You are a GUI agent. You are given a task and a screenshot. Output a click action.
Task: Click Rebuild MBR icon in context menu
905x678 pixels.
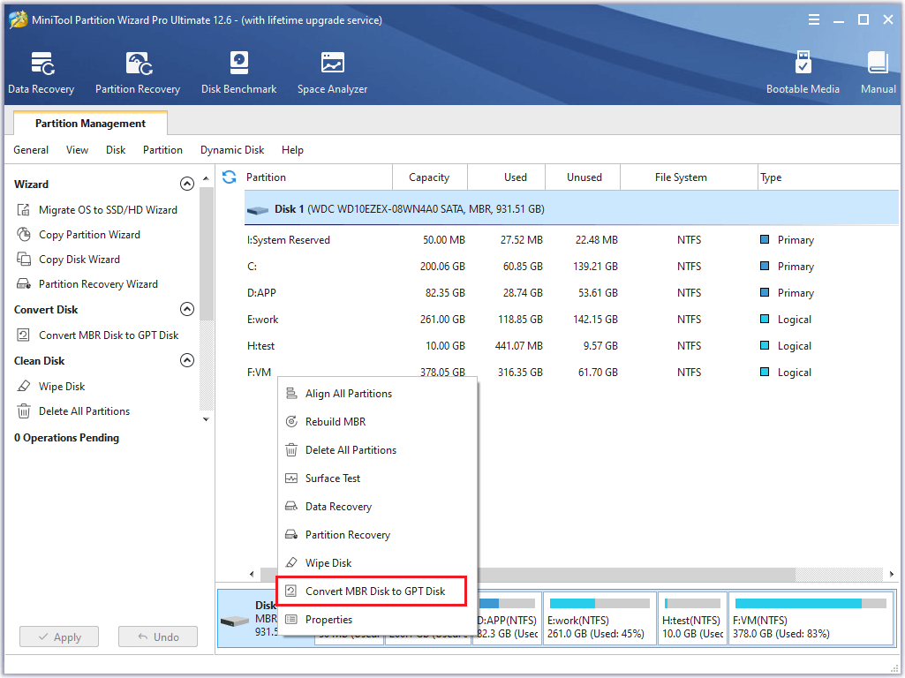pyautogui.click(x=291, y=421)
